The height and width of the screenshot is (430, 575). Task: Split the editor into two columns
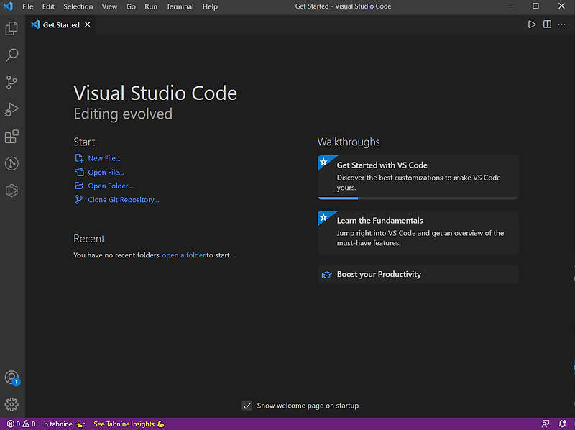547,24
